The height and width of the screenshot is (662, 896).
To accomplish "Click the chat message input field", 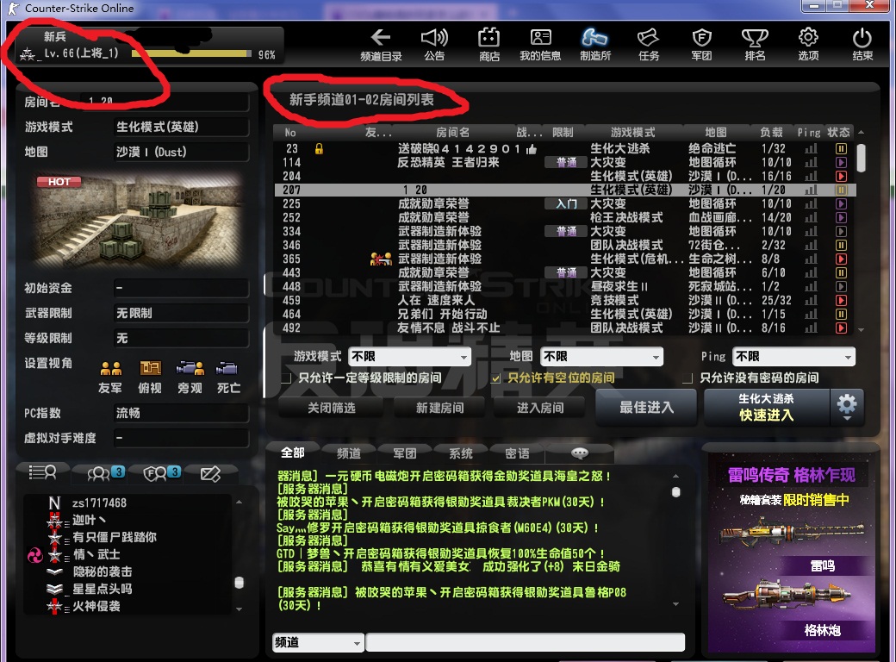I will [526, 642].
